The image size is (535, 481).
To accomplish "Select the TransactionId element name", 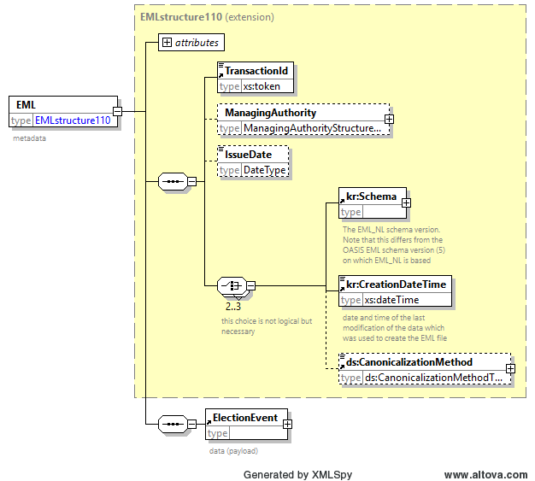I will point(256,71).
